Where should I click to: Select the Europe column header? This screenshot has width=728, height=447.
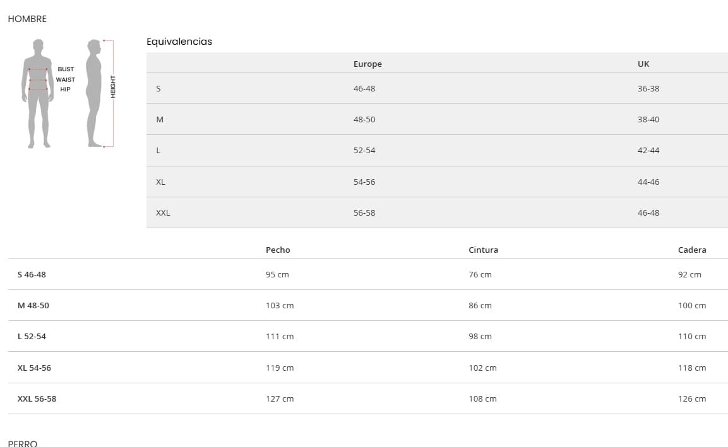[367, 64]
